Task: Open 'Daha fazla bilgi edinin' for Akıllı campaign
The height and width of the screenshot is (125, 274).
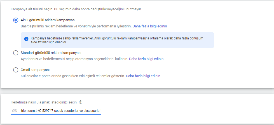Action: point(149,26)
